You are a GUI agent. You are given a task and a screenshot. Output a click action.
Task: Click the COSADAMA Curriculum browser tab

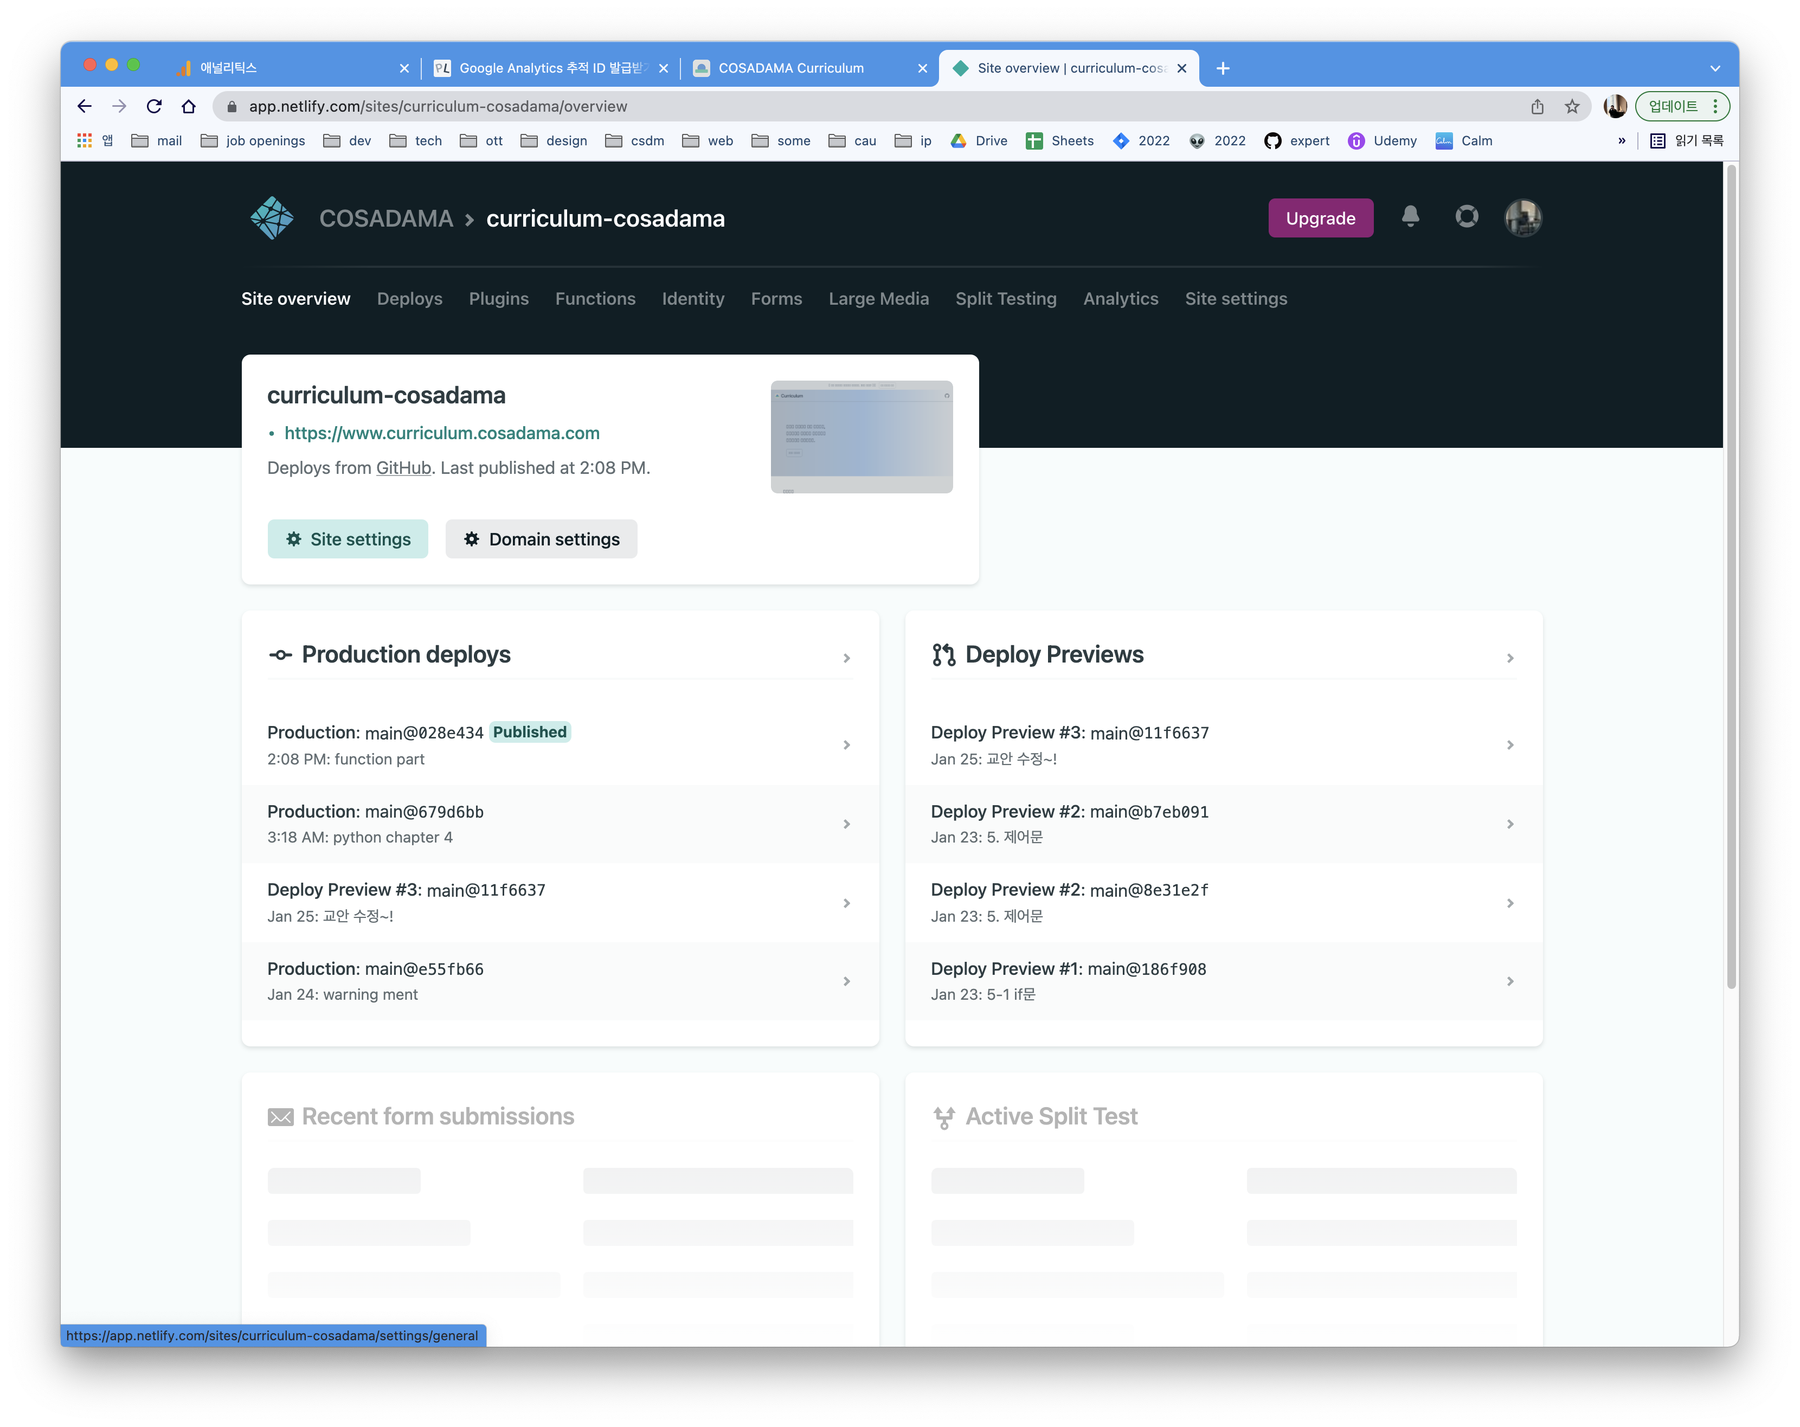click(x=792, y=68)
